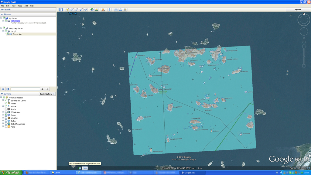Expand the Kiertomatka folder node

3,21
